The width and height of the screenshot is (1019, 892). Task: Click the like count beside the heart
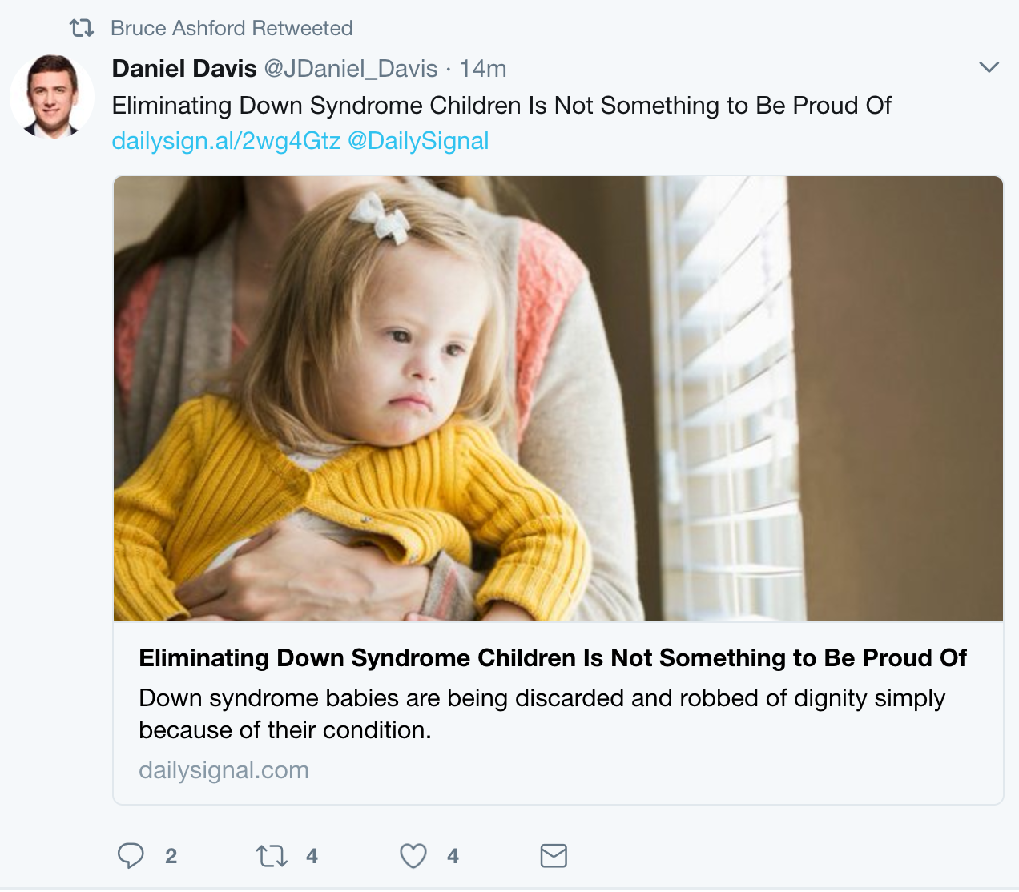[x=453, y=857]
